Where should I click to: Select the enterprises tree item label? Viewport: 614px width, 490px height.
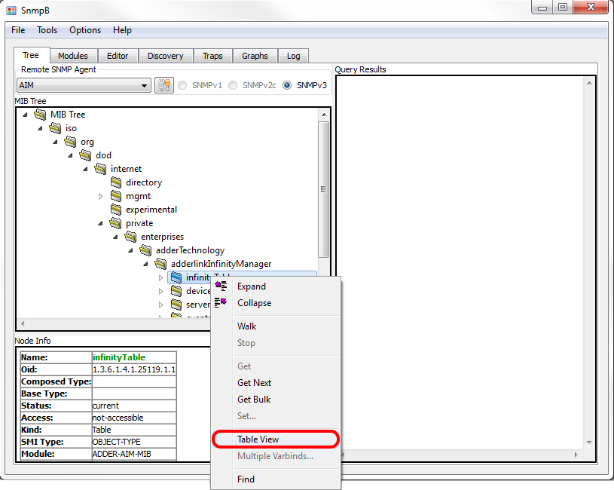162,237
